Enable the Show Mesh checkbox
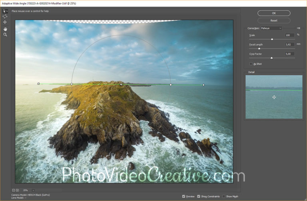The image size is (307, 201). click(x=223, y=196)
